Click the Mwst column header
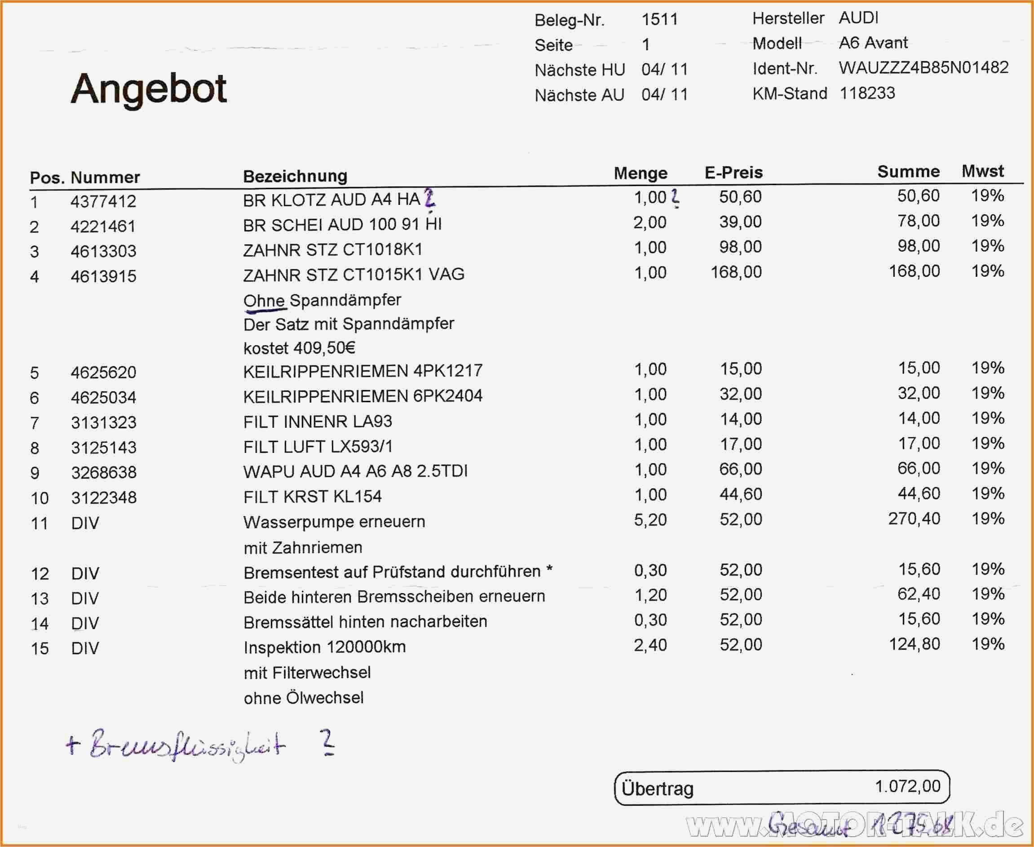Image resolution: width=1034 pixels, height=847 pixels. 982,171
